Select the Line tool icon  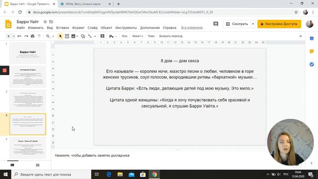(90, 36)
